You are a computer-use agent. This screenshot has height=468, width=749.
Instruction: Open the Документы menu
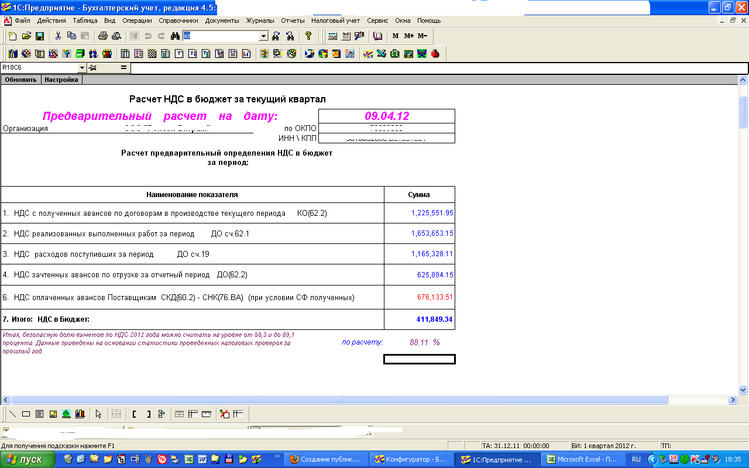point(222,20)
